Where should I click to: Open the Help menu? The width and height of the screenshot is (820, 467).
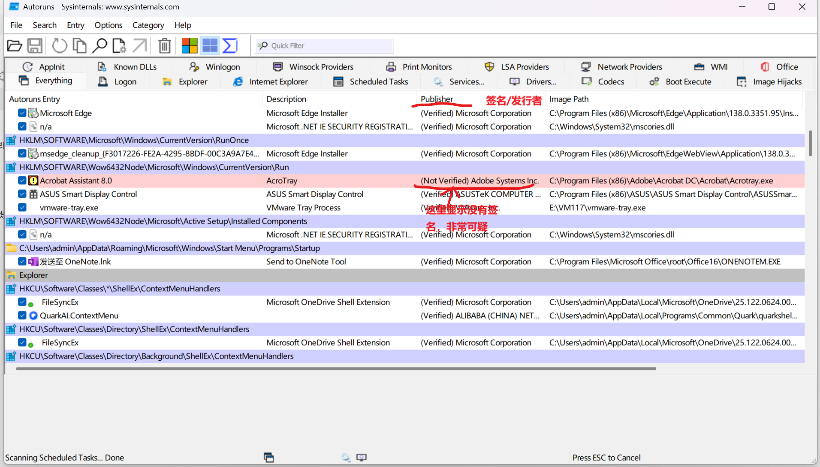pyautogui.click(x=183, y=25)
